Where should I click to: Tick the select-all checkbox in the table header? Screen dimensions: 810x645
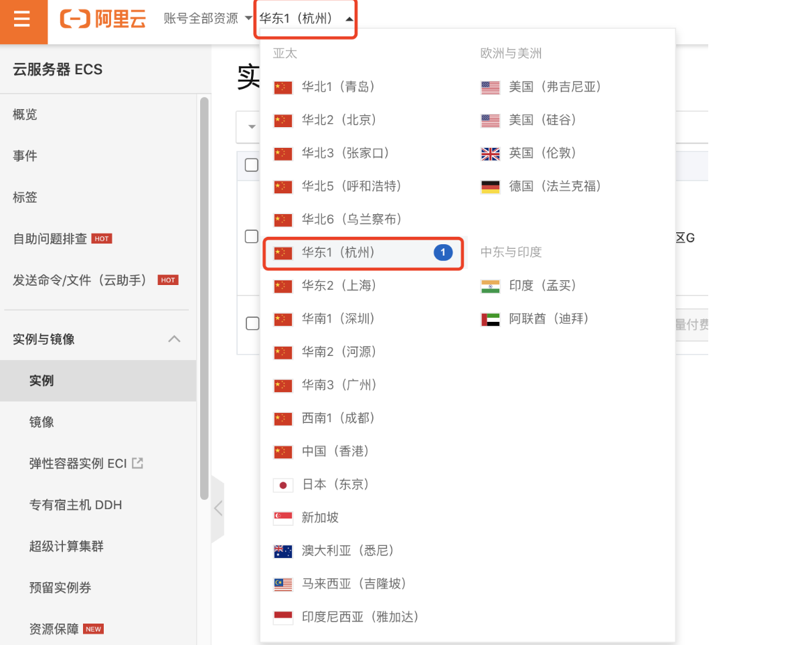click(252, 165)
